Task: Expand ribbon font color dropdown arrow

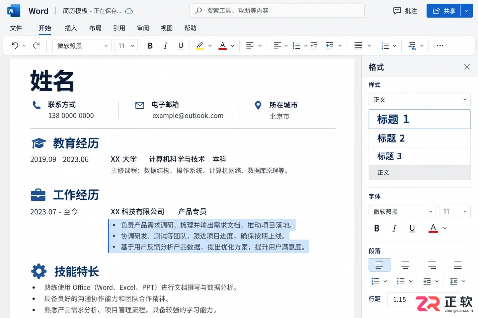Action: pyautogui.click(x=233, y=46)
